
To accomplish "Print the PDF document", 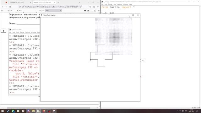I will (x=85, y=11).
